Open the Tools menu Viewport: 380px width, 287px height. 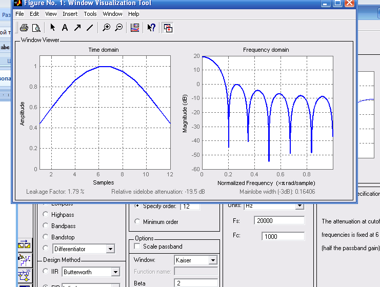90,14
